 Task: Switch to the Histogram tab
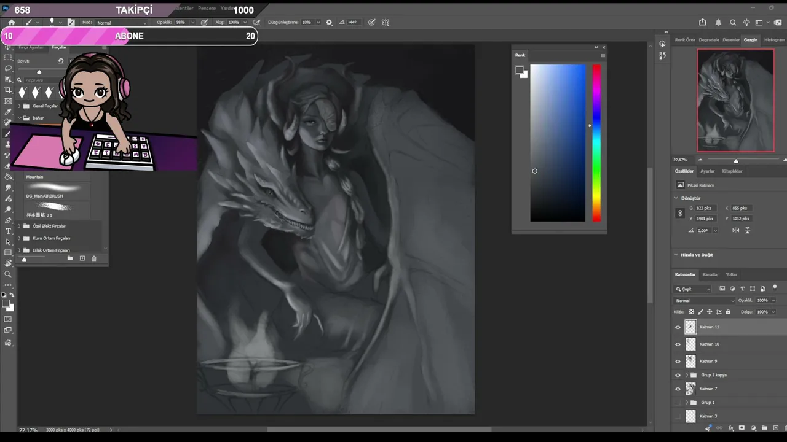click(774, 40)
